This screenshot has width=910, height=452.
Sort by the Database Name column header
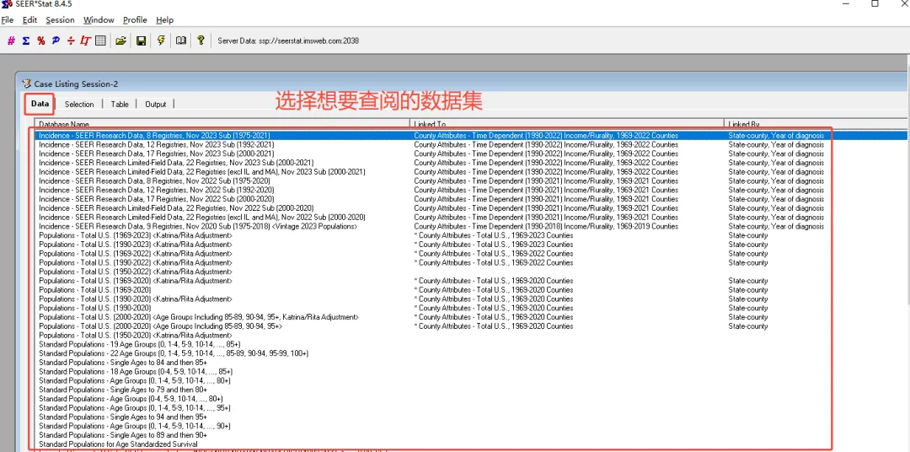tap(222, 124)
